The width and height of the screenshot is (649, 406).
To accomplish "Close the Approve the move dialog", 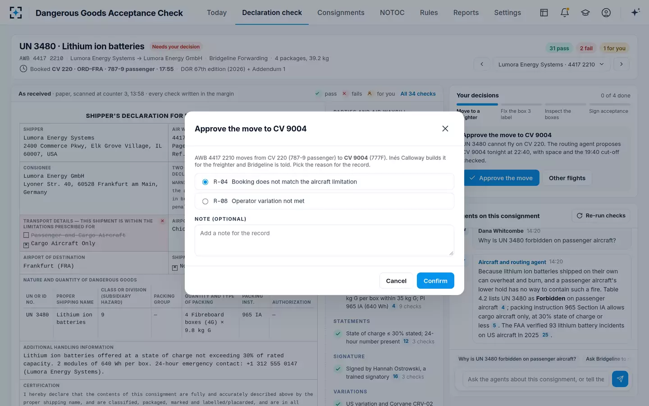I will click(x=445, y=129).
